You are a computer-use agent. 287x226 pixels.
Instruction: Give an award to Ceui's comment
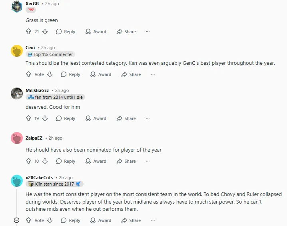tap(101, 74)
